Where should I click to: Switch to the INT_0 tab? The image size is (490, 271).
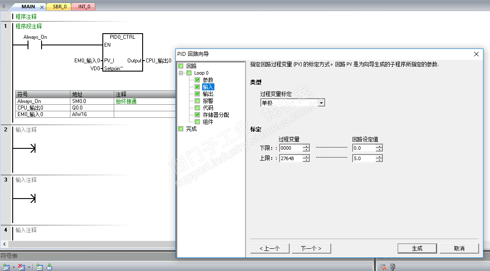pos(84,7)
